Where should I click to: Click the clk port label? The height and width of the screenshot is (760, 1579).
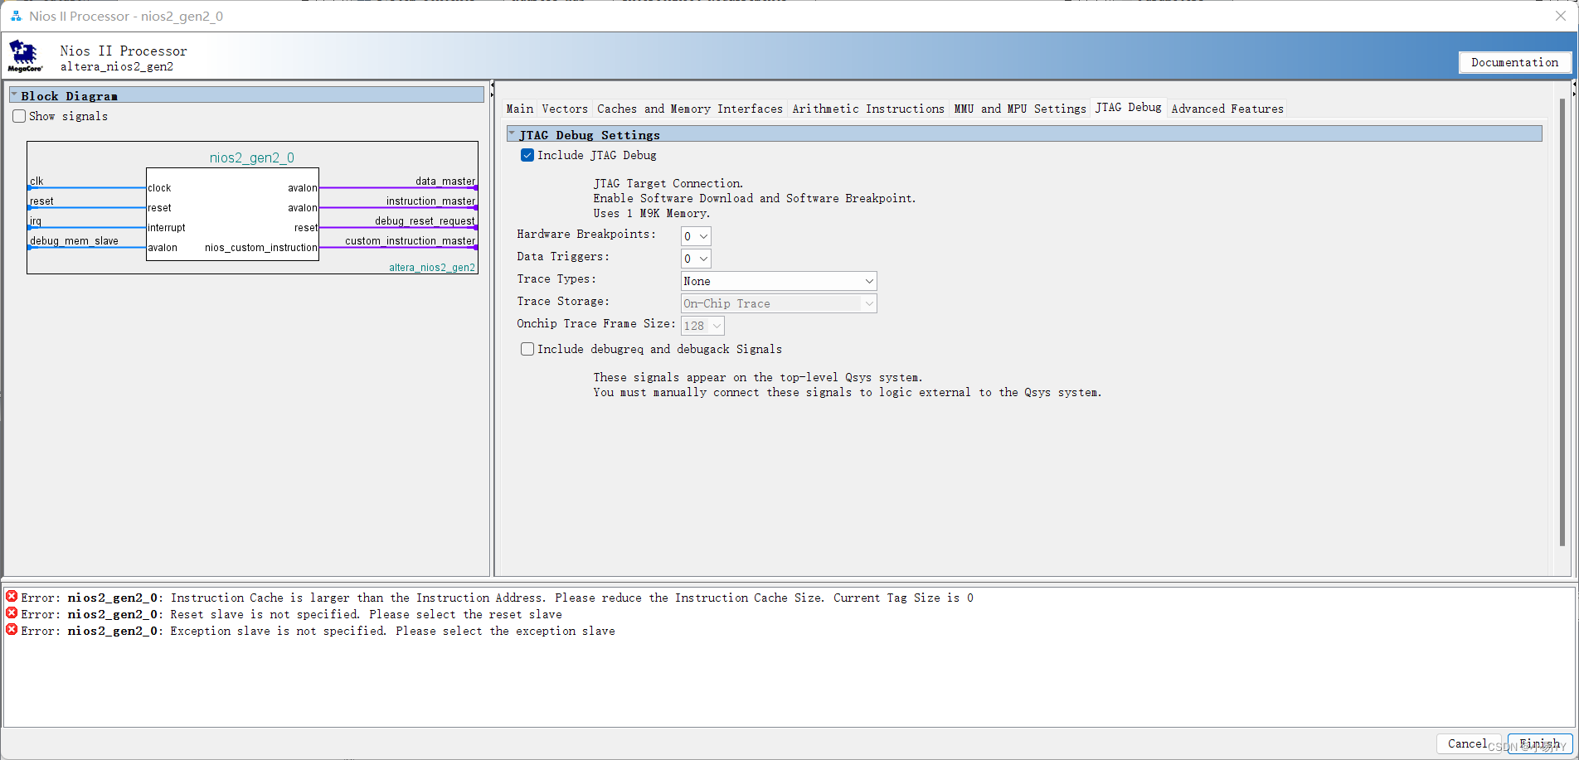tap(36, 181)
